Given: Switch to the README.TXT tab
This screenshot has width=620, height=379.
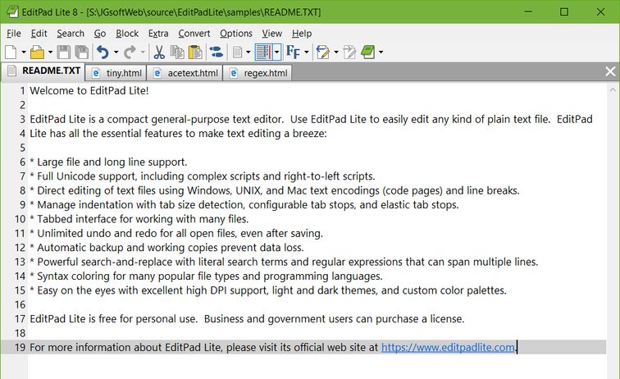Looking at the screenshot, I should point(43,71).
